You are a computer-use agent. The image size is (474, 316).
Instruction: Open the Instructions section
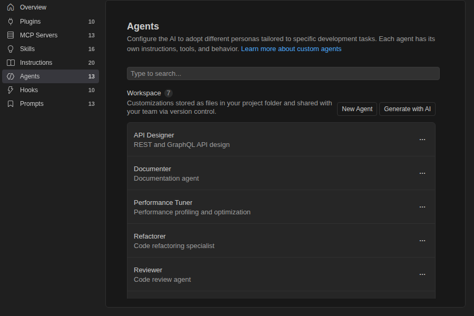click(x=51, y=63)
